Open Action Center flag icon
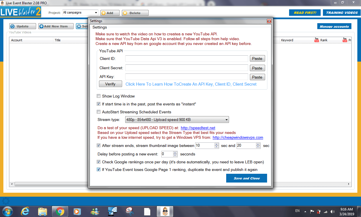Image resolution: width=361 pixels, height=217 pixels. click(x=312, y=211)
